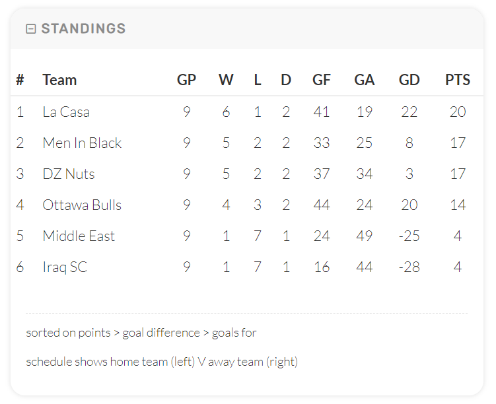Open the Iraq SC team link
496x404 pixels.
coord(65,267)
